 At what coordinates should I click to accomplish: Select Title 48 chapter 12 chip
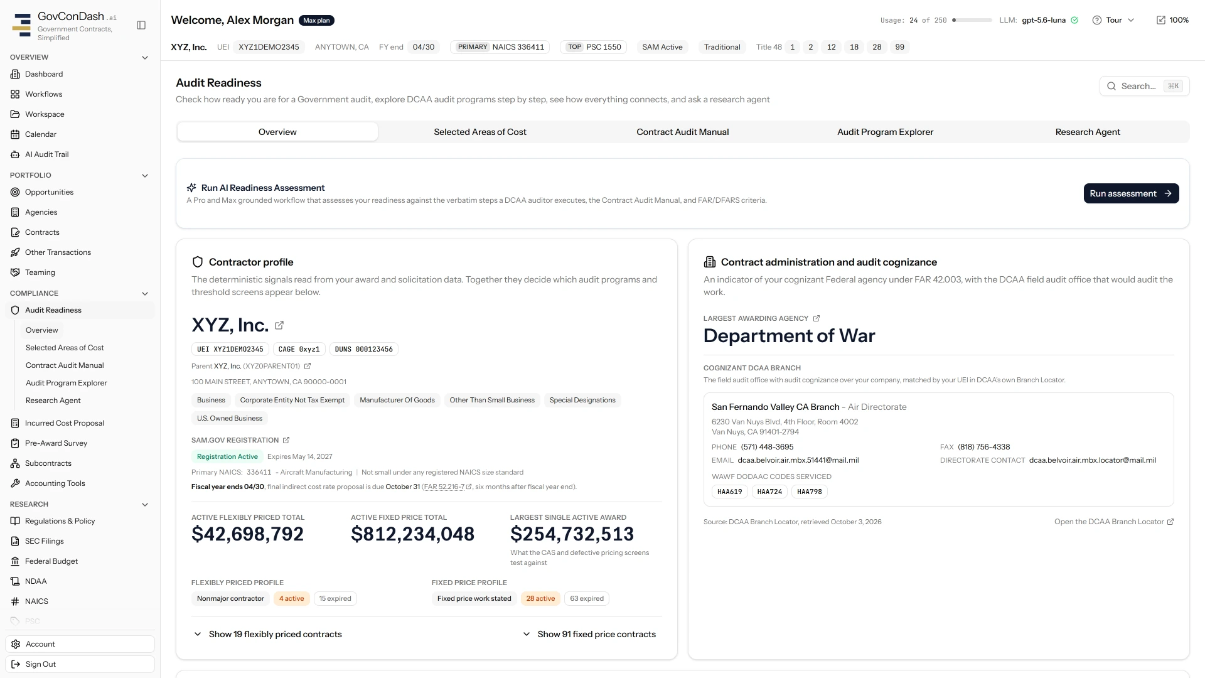pyautogui.click(x=831, y=47)
